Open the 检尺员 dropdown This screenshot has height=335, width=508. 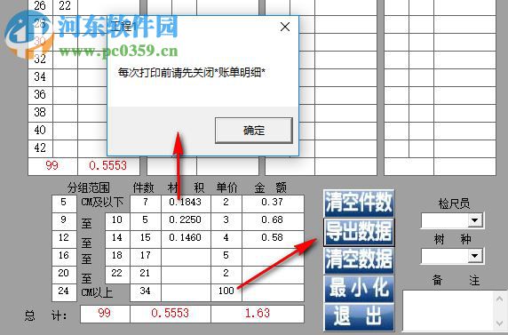coord(474,220)
